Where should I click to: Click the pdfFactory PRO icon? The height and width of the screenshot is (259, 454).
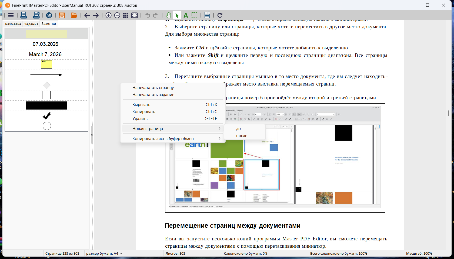49,15
